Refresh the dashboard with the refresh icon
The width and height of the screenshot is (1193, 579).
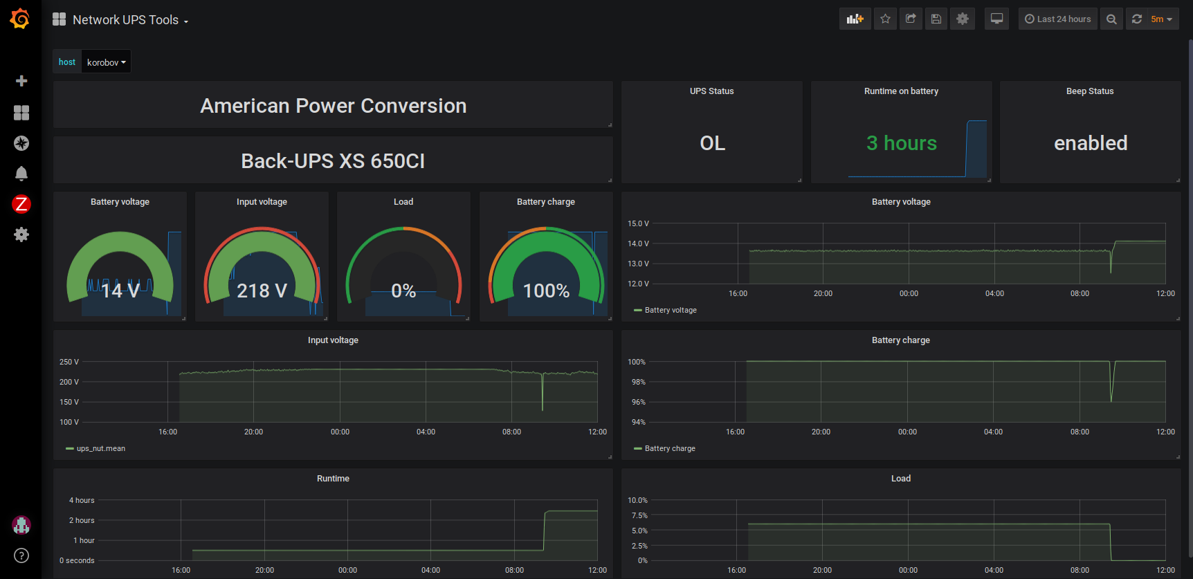(1137, 19)
